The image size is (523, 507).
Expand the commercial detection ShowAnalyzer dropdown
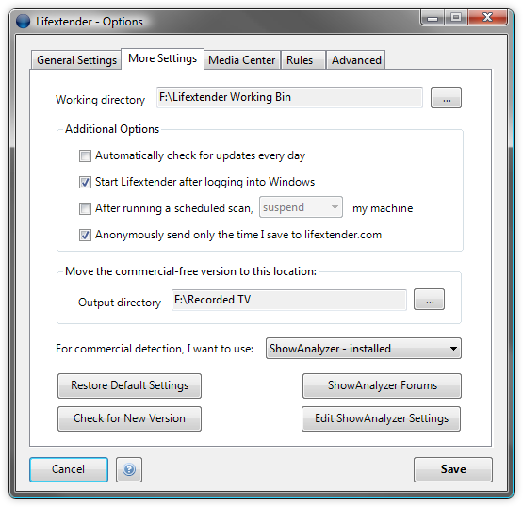click(x=364, y=349)
